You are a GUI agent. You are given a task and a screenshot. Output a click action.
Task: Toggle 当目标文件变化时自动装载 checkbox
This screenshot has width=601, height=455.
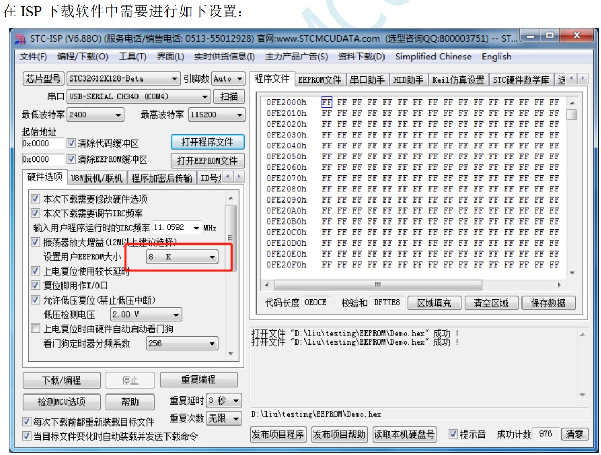[x=26, y=436]
